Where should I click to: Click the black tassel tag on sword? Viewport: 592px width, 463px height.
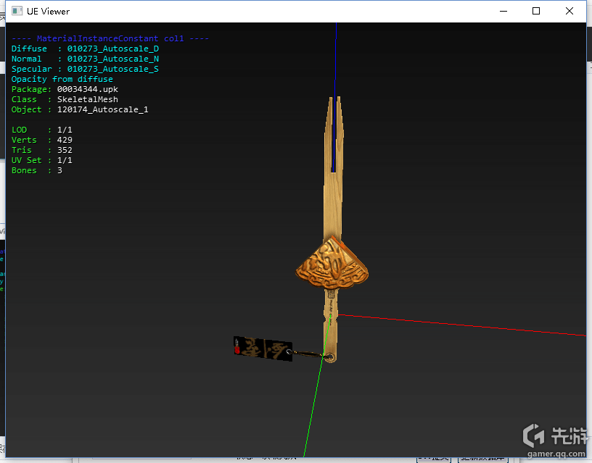[263, 347]
